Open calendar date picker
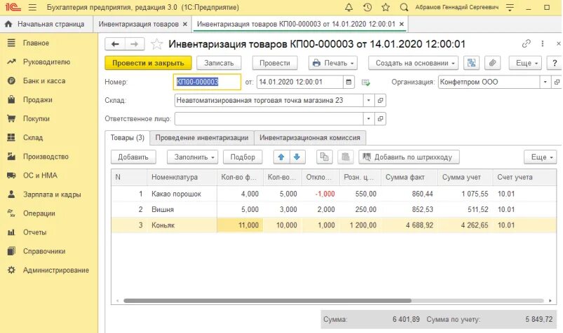 click(348, 82)
